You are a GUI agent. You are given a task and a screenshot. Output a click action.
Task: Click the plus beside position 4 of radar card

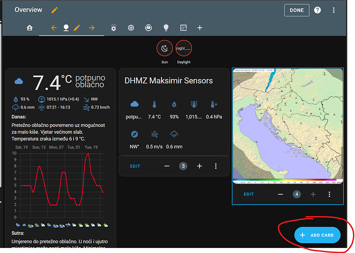coord(313,194)
